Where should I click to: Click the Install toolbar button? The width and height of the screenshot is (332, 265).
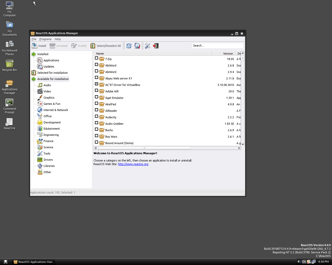(x=39, y=46)
